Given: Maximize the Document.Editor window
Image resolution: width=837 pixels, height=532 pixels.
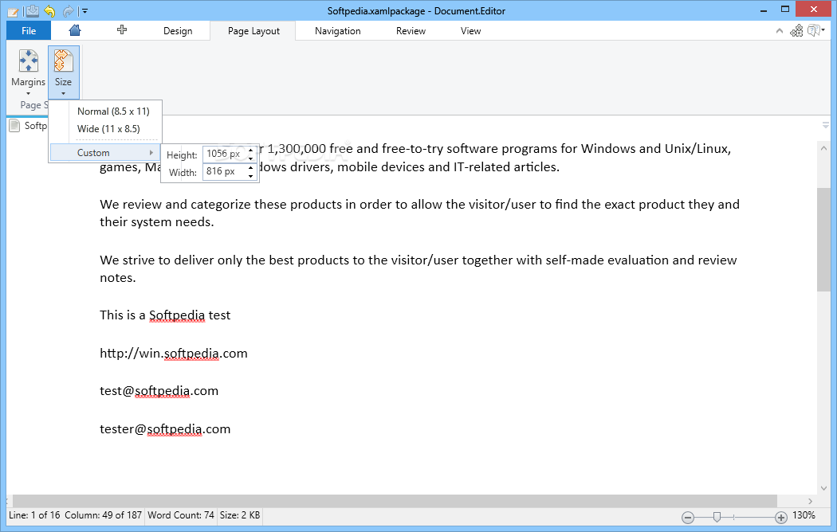Looking at the screenshot, I should pos(784,10).
